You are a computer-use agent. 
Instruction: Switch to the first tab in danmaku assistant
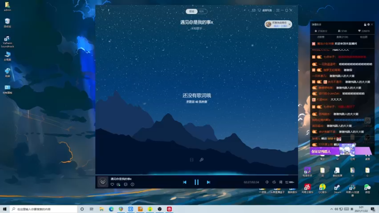[x=321, y=37]
